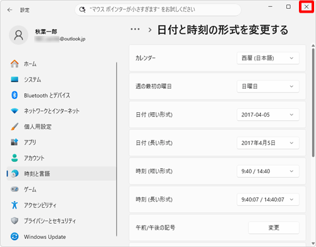Click the account name 秋葉一郎

46,32
